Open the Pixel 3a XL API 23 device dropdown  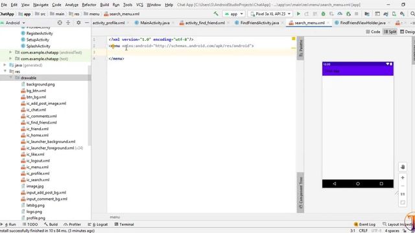270,14
